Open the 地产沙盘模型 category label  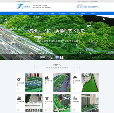21,84
